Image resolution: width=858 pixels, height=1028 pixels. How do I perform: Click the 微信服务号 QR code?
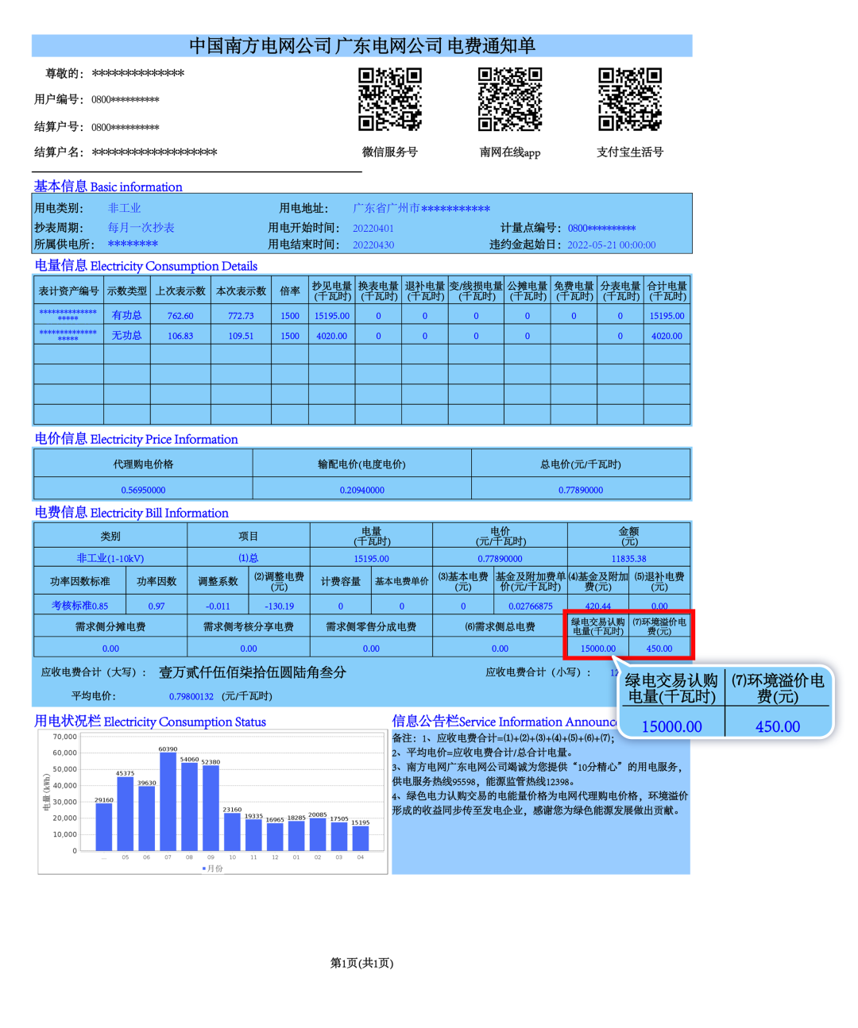click(389, 99)
